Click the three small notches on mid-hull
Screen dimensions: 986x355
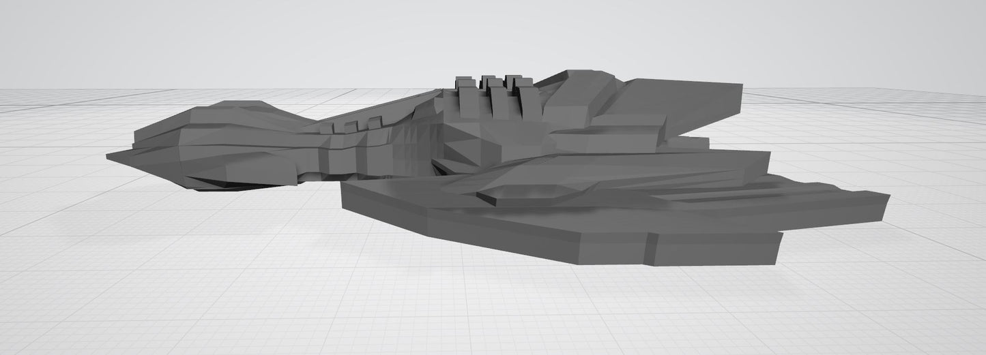click(360, 124)
